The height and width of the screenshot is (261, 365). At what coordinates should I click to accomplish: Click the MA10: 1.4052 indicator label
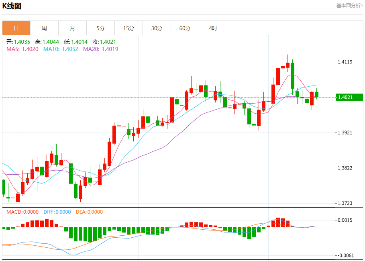tap(61, 49)
